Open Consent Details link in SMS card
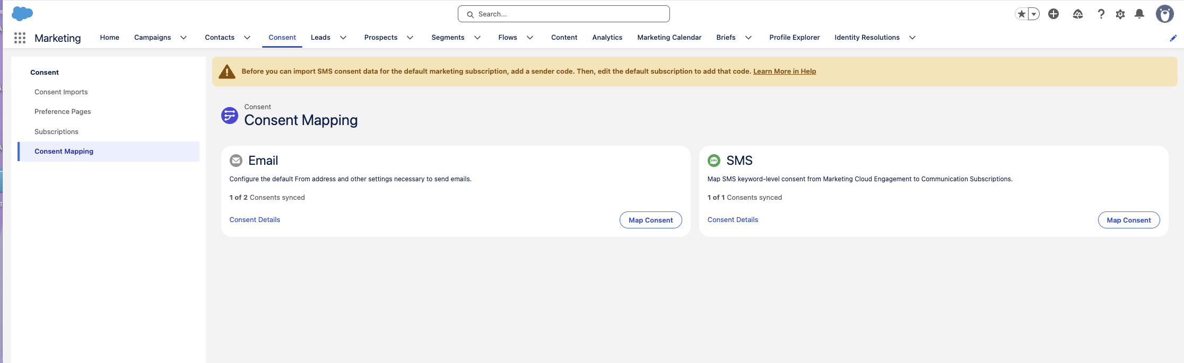Screen dimensions: 1184x363 point(733,220)
